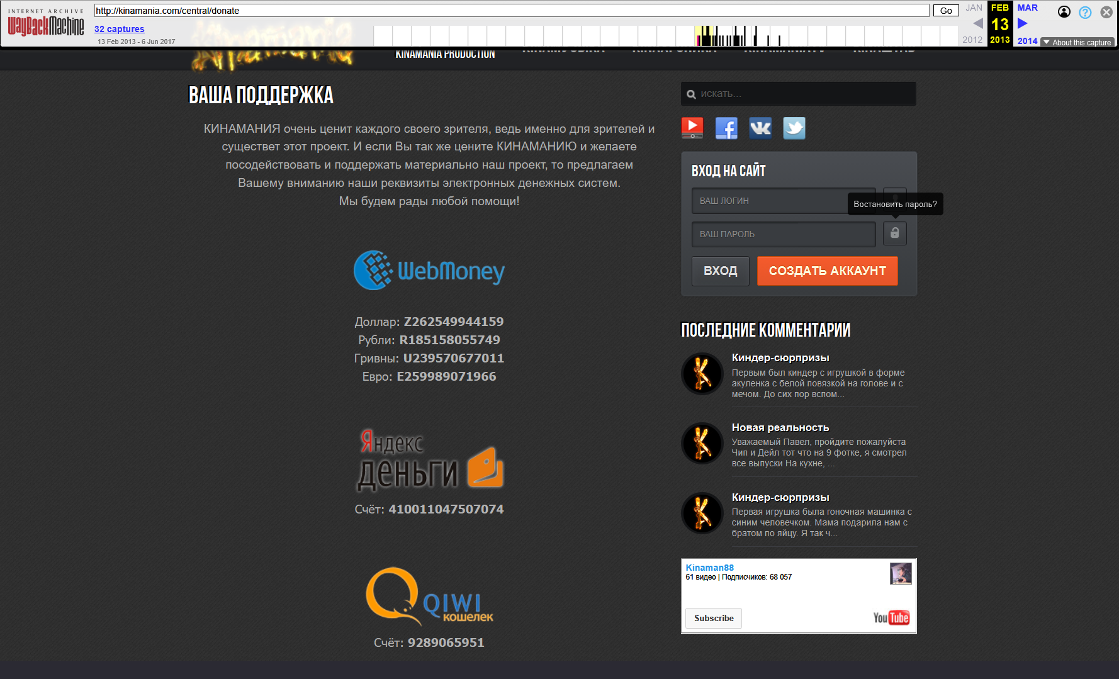Click the ВХОД НА САЙТ heading
The height and width of the screenshot is (679, 1119).
[729, 171]
